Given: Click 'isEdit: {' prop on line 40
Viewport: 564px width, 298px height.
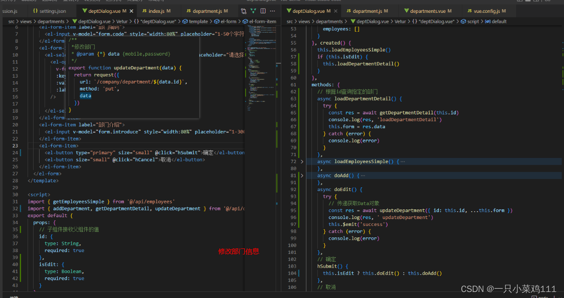Looking at the screenshot, I should pos(52,264).
